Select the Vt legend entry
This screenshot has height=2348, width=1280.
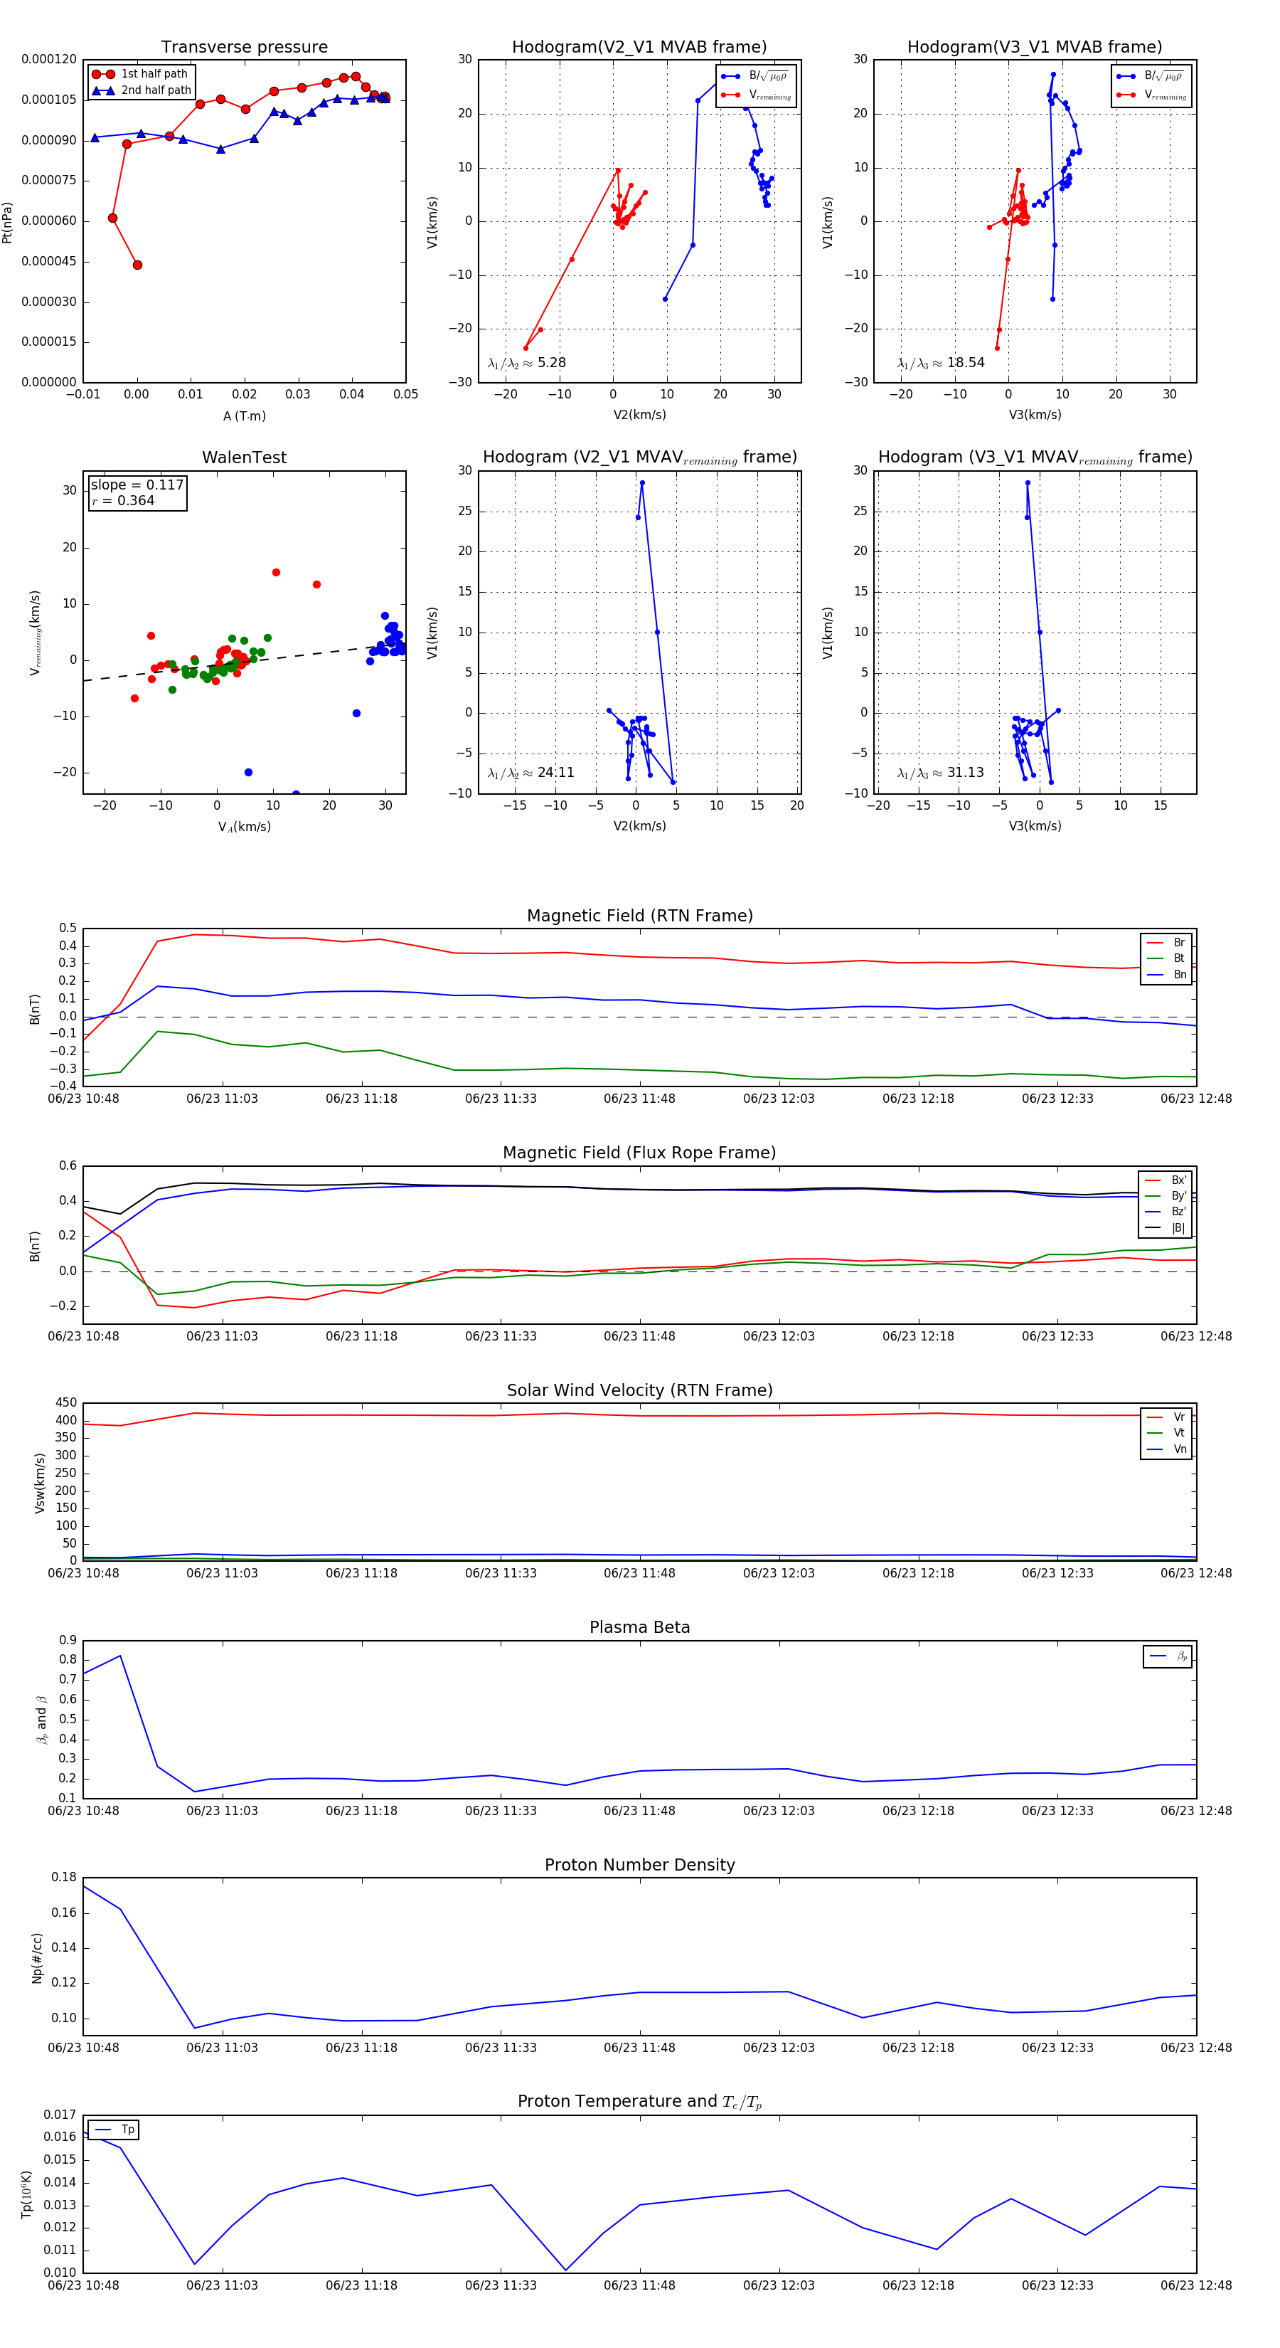click(x=1166, y=1433)
